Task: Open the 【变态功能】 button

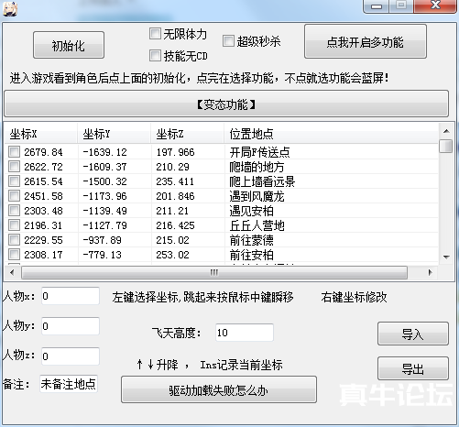Action: click(226, 104)
